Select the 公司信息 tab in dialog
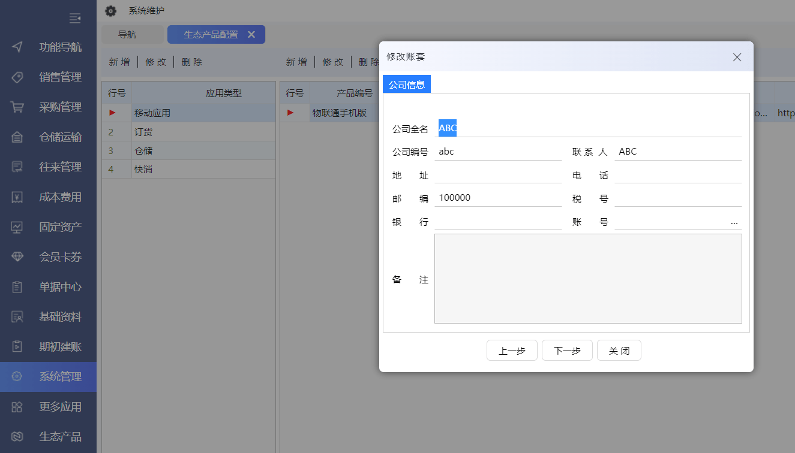 pyautogui.click(x=407, y=84)
